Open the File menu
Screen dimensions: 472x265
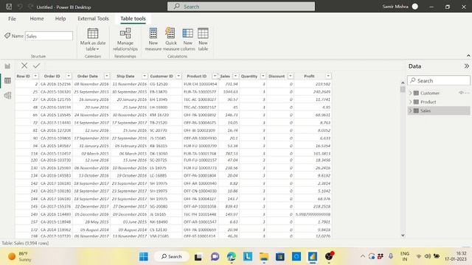(x=12, y=18)
